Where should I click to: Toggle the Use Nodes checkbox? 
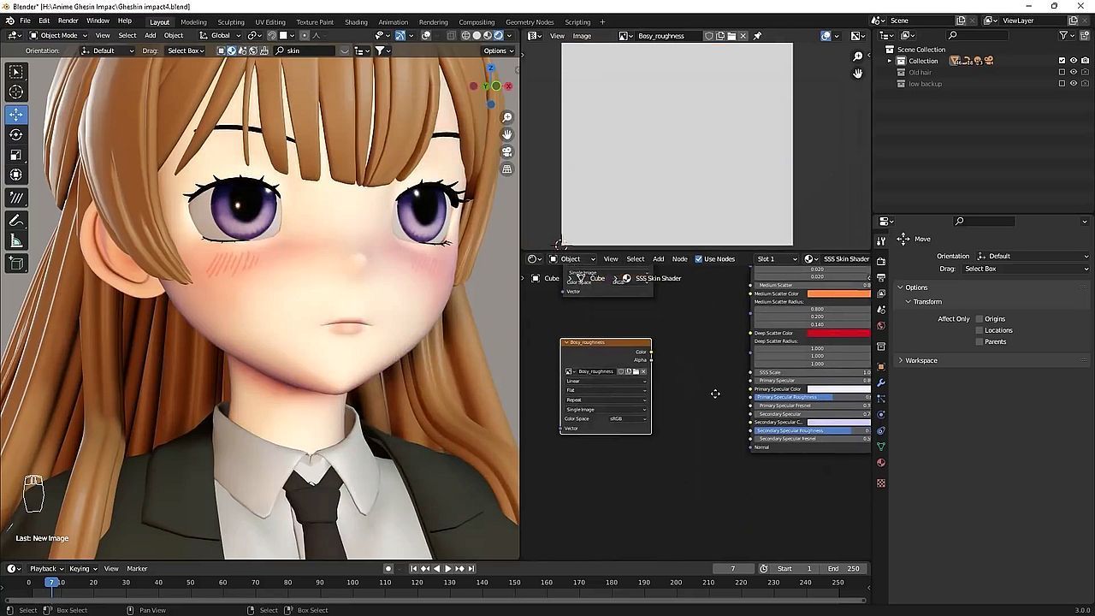click(699, 259)
